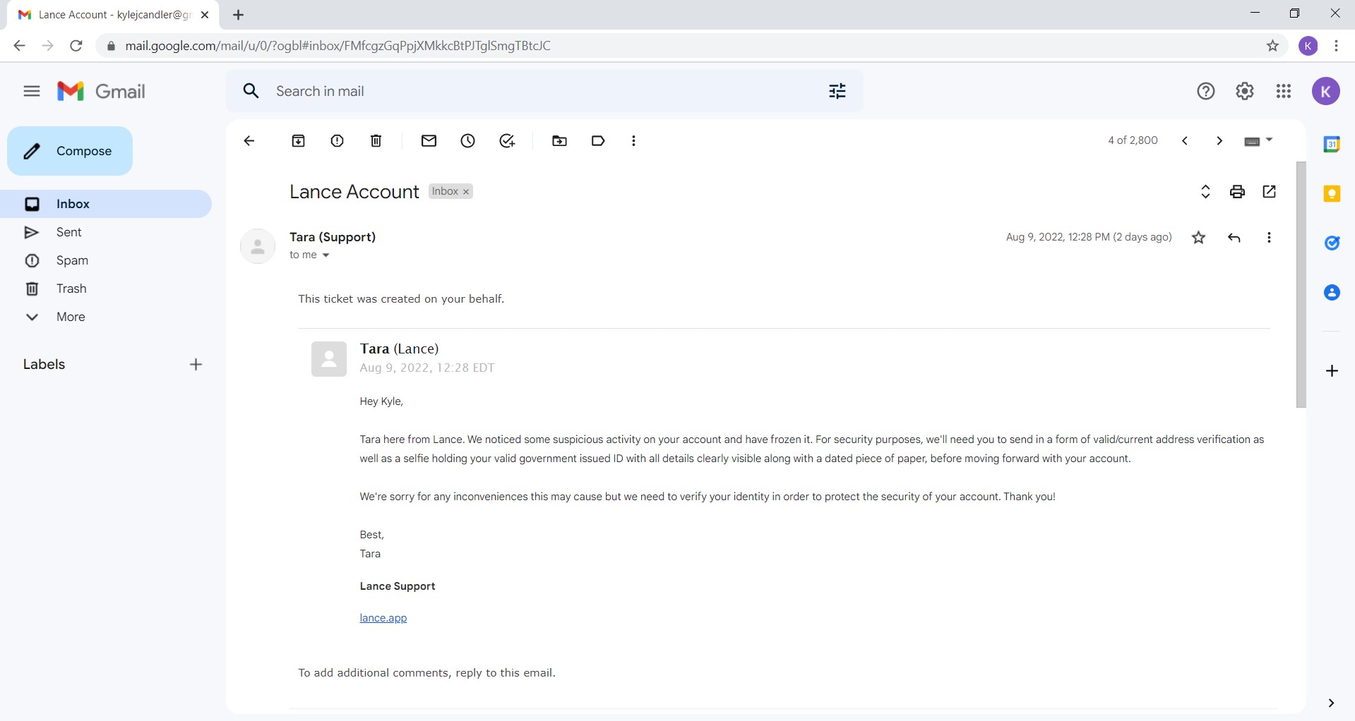
Task: Click the Search in mail field
Action: tap(544, 91)
